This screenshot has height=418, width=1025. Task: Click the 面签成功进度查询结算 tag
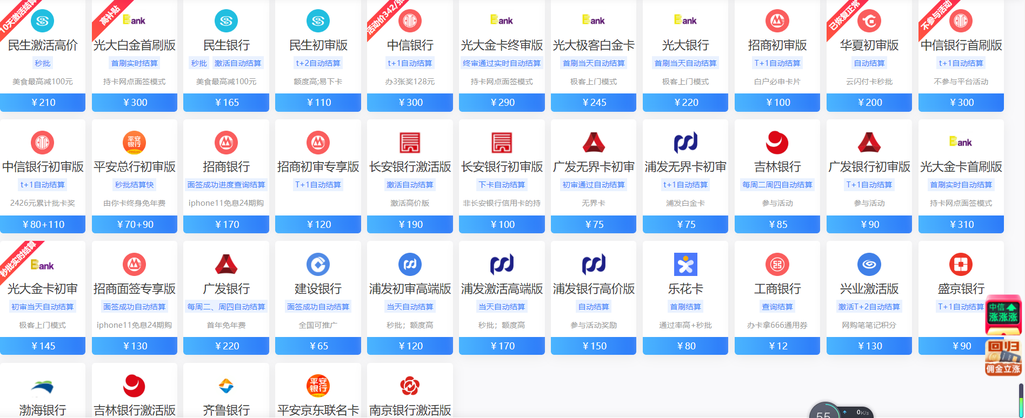(226, 185)
